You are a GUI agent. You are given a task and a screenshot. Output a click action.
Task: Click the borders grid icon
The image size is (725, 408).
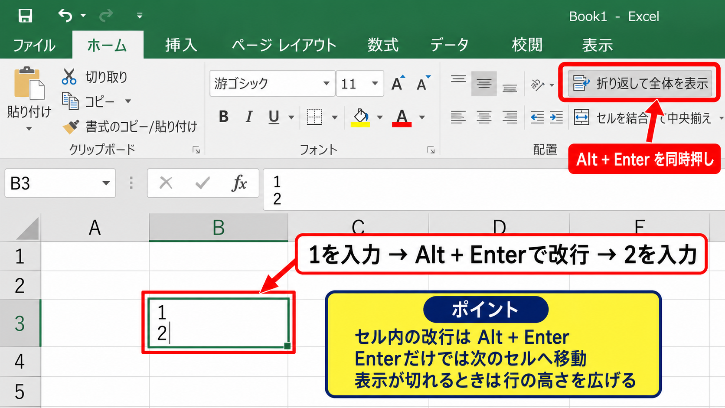(x=314, y=117)
